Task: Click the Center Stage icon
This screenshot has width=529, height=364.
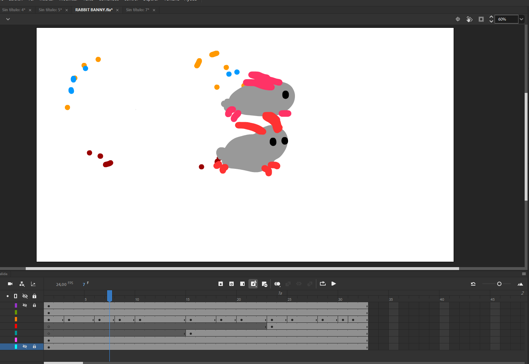Action: coord(458,19)
